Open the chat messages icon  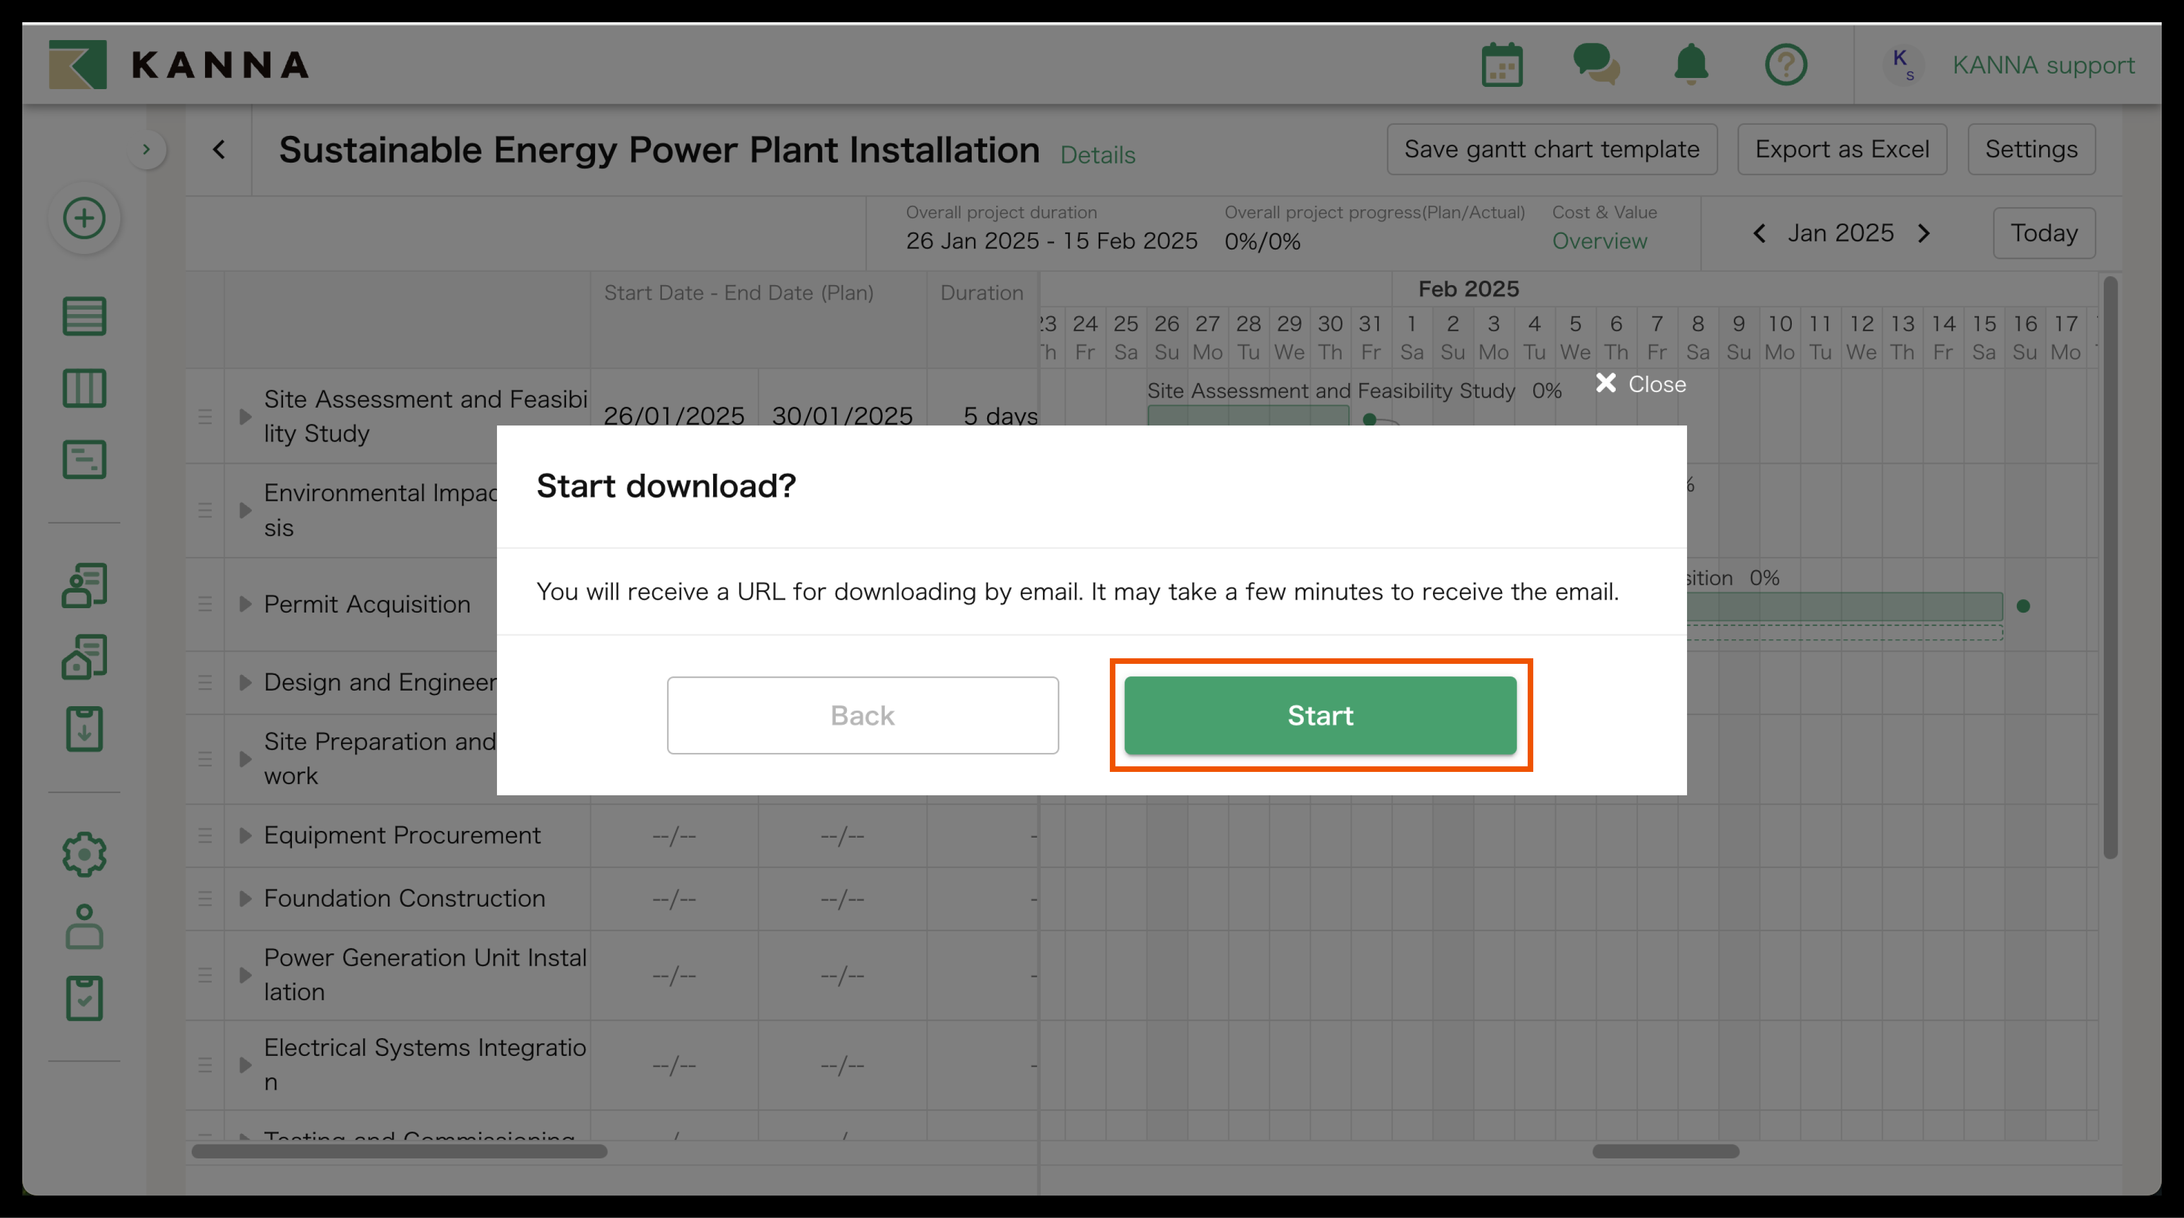(x=1596, y=65)
